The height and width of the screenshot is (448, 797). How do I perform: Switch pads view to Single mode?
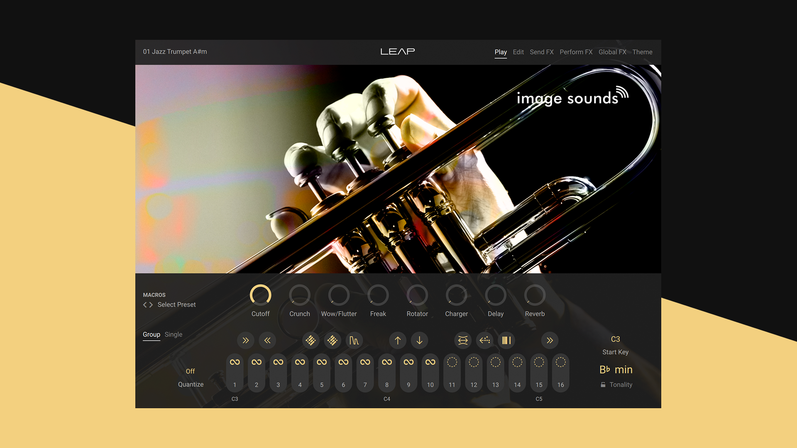(173, 334)
